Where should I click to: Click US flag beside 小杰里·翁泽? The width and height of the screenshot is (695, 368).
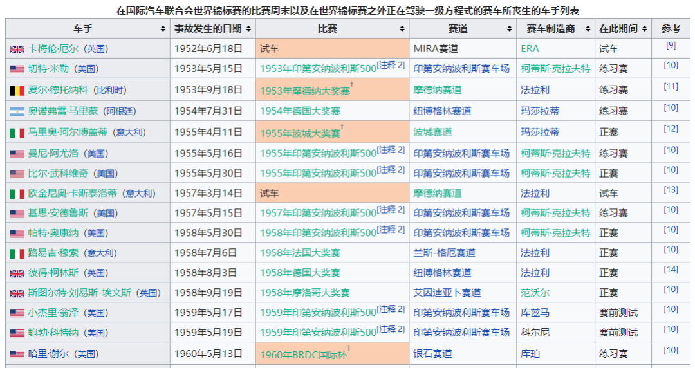(17, 313)
